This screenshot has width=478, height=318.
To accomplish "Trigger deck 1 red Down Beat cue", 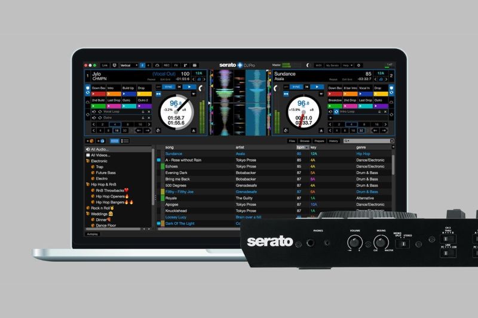I will pyautogui.click(x=99, y=94).
